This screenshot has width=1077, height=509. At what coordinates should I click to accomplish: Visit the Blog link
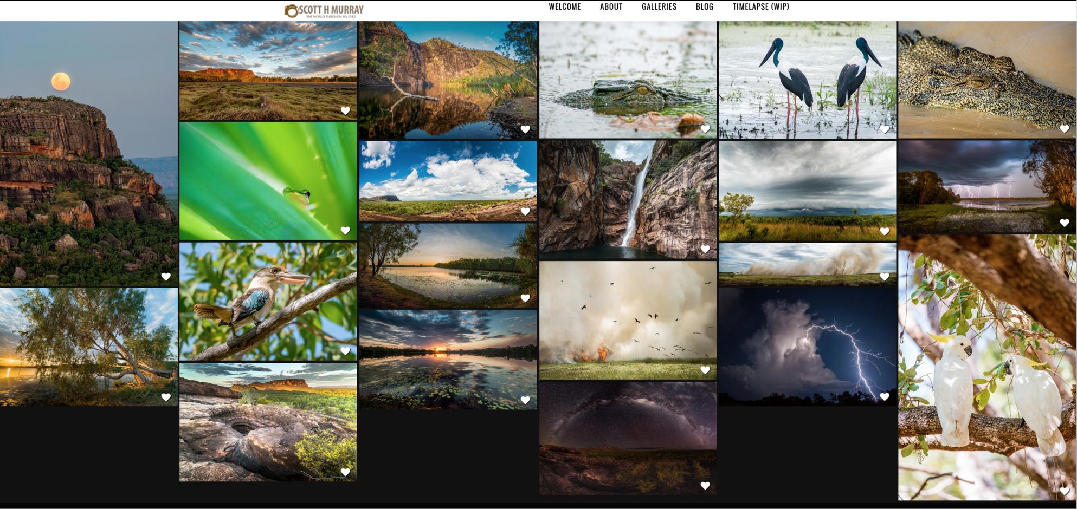[x=704, y=7]
